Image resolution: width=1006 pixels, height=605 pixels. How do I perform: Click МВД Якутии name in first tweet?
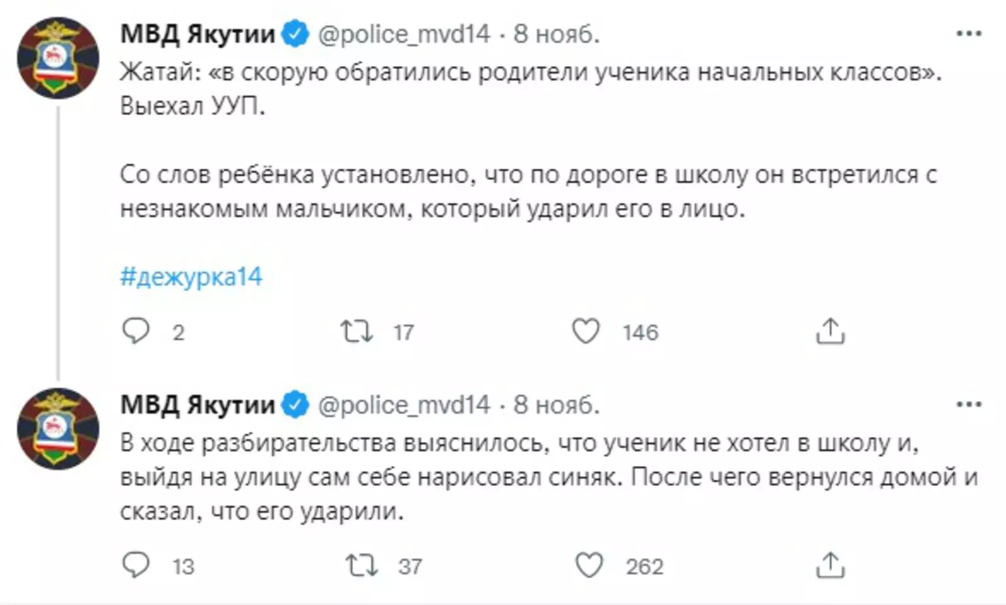tap(197, 34)
